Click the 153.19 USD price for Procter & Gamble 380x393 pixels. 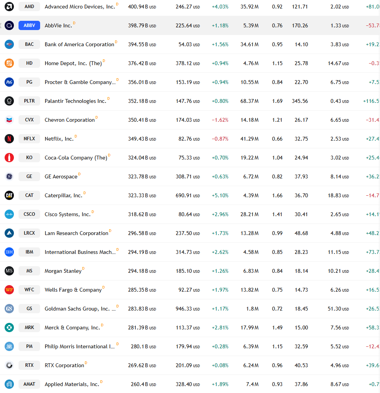(188, 82)
